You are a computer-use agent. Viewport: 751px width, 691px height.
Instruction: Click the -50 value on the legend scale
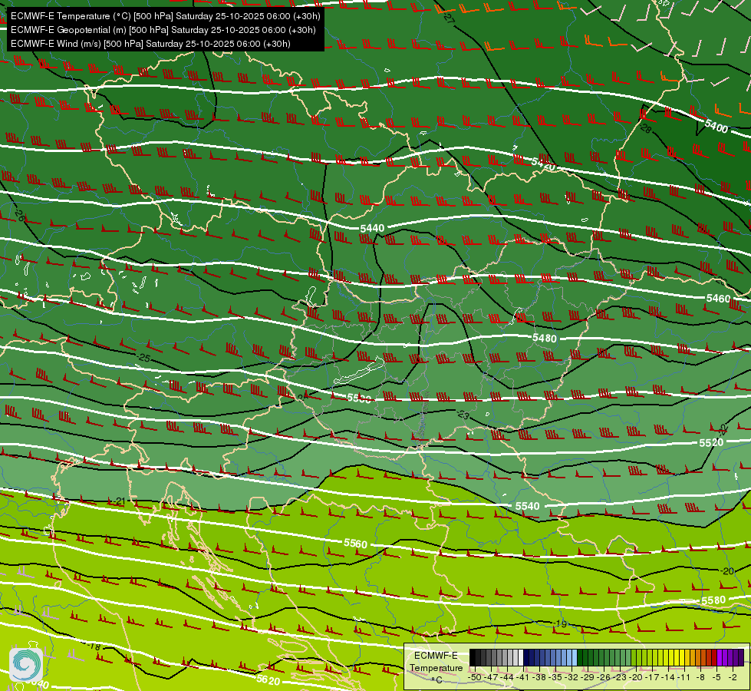(x=475, y=677)
